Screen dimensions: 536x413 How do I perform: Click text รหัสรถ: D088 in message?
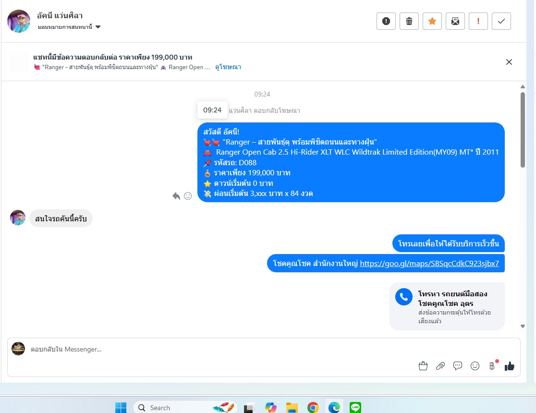(235, 163)
